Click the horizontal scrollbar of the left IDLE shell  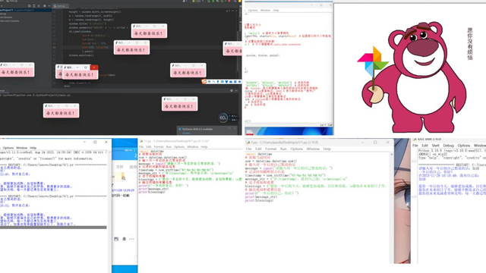[x=53, y=227]
